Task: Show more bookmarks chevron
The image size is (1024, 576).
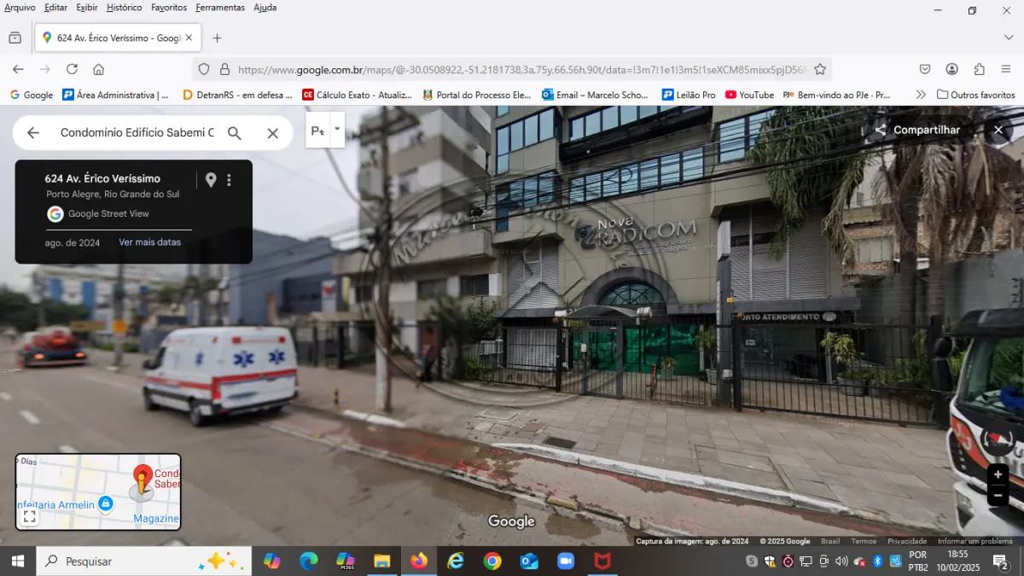Action: [921, 95]
